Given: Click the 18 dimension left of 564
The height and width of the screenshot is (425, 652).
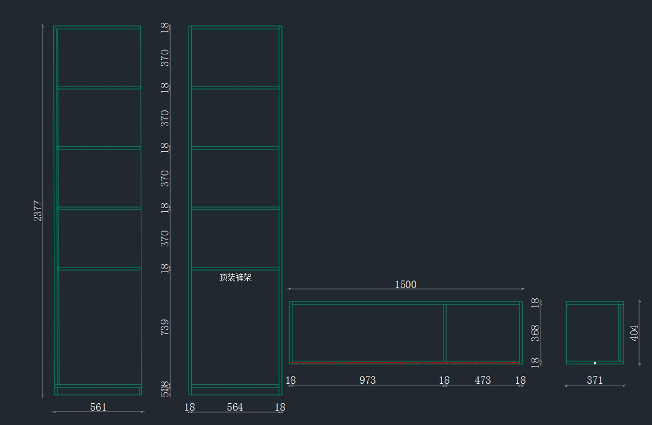Looking at the screenshot, I should point(189,407).
